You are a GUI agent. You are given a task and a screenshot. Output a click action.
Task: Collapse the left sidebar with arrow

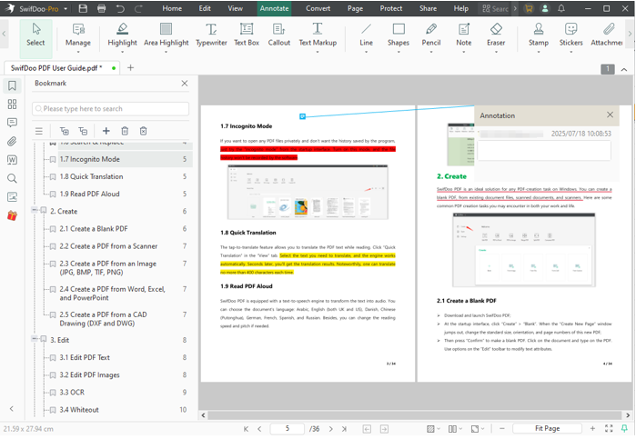pyautogui.click(x=11, y=409)
